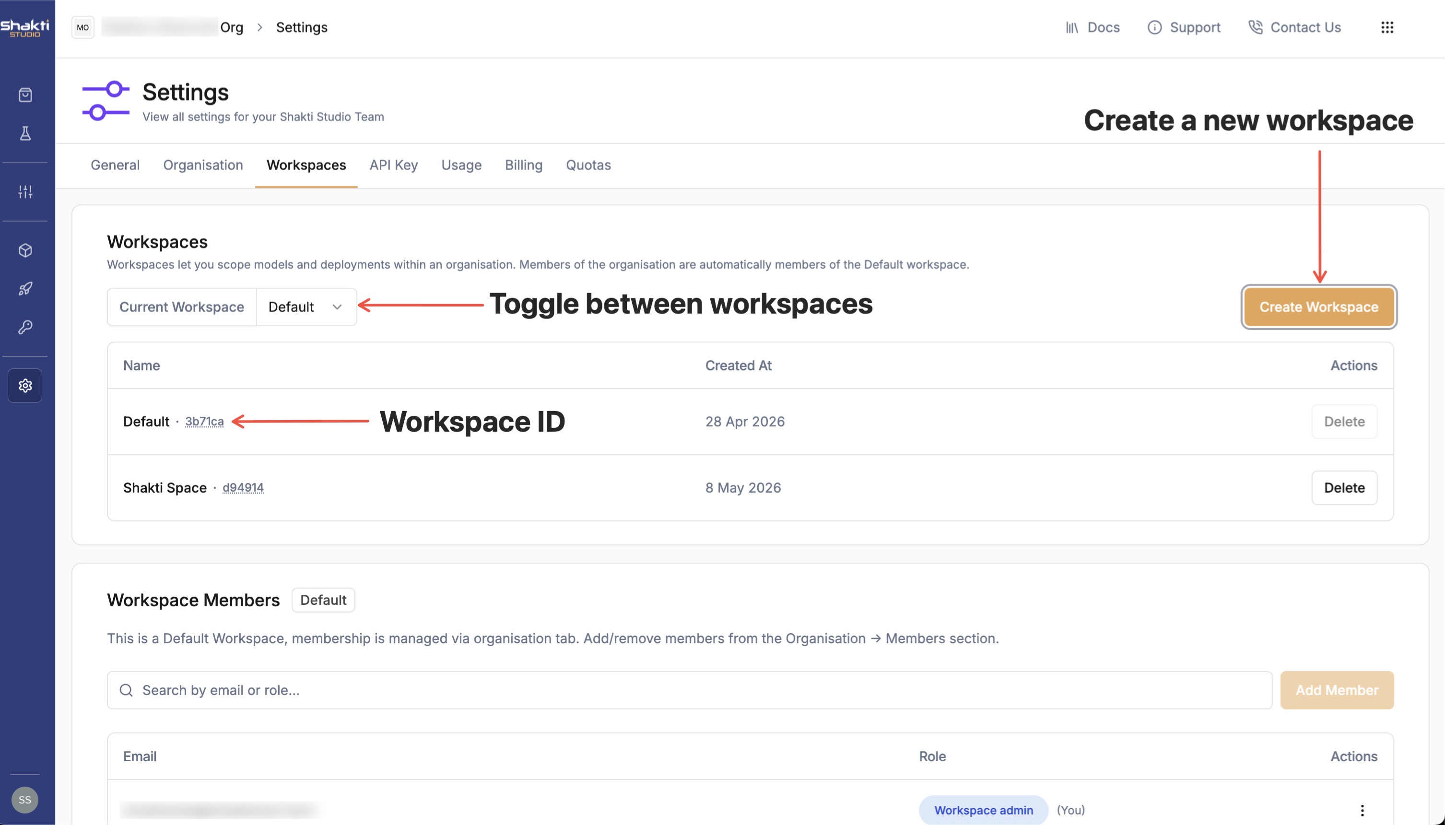The height and width of the screenshot is (825, 1445).
Task: Switch to the Billing tab
Action: [x=524, y=165]
